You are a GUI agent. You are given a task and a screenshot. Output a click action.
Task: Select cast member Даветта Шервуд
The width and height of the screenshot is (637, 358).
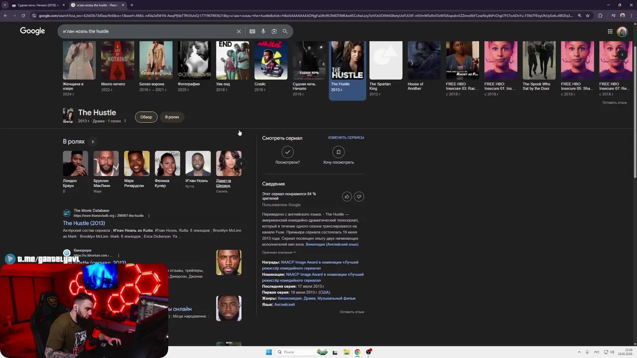[228, 172]
